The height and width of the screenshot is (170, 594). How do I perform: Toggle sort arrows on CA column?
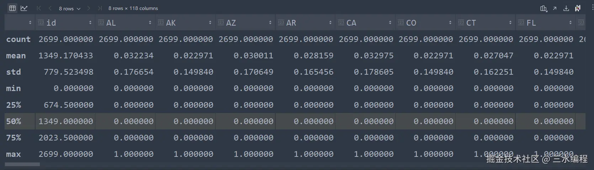[390, 23]
